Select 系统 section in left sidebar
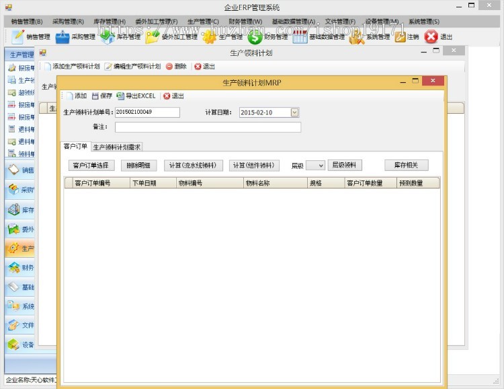Screen dimensions: 504x389 pos(20,306)
